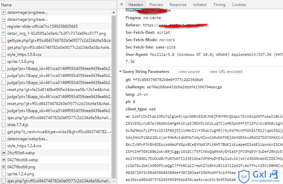This screenshot has height=184, width=283.
Task: Open the Cookies tab
Action: (239, 5)
